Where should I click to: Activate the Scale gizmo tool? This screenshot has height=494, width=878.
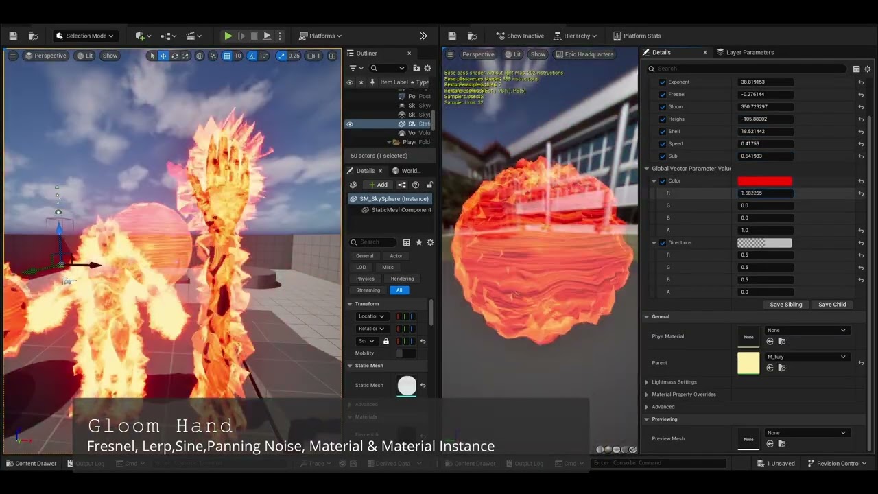185,56
